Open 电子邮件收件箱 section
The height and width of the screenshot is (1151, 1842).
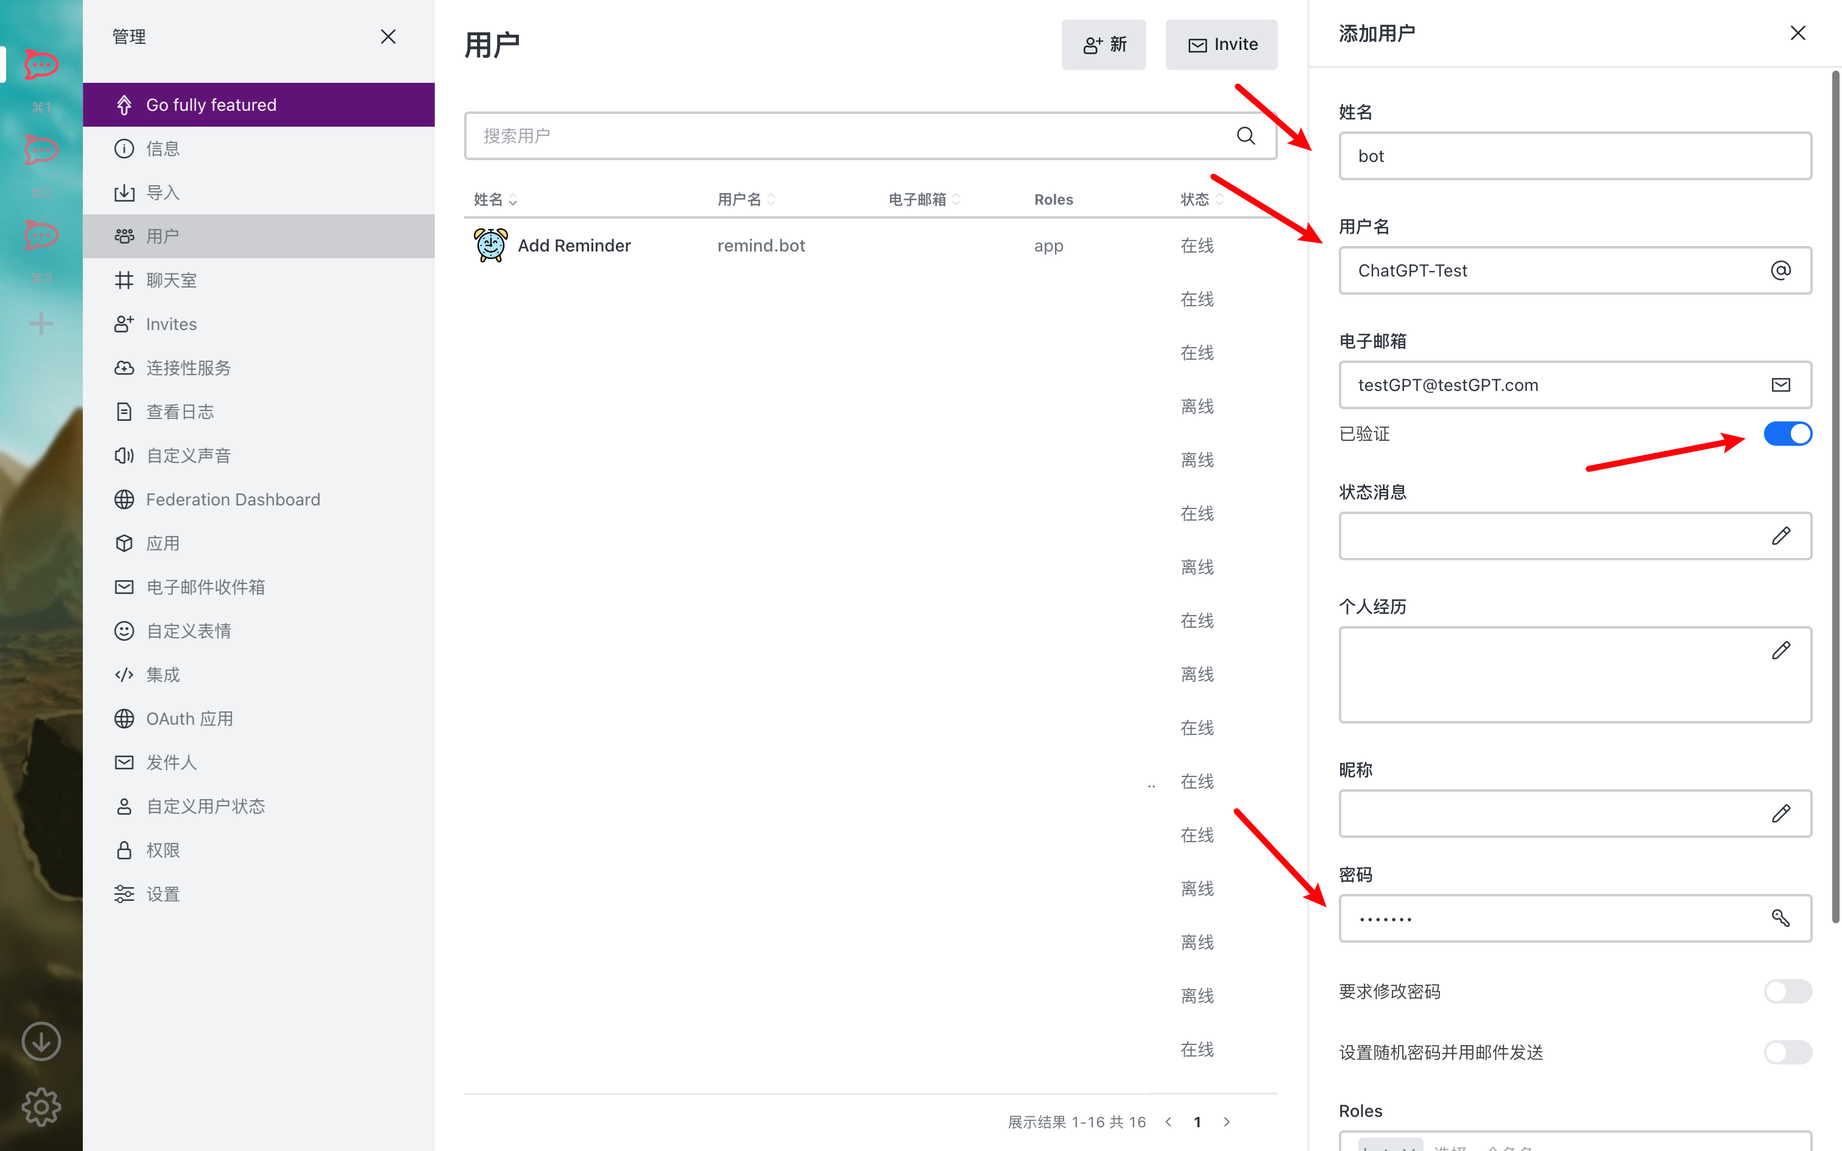[x=259, y=587]
